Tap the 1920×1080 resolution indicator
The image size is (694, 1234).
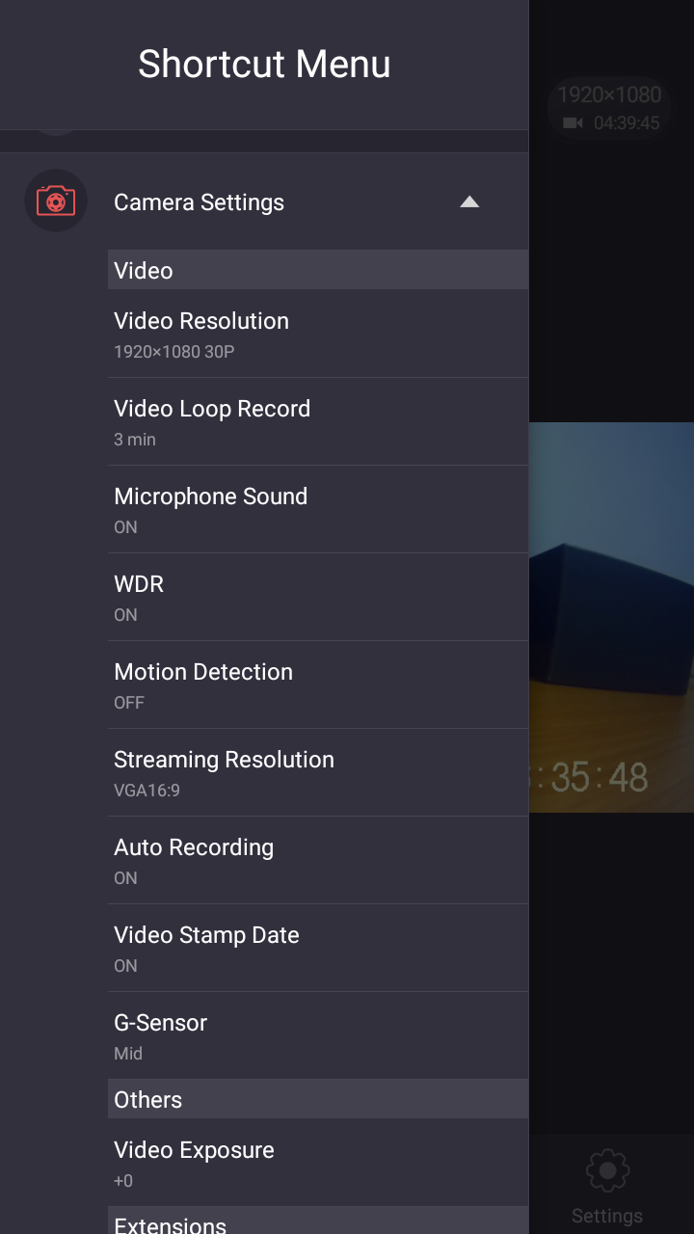(x=609, y=94)
